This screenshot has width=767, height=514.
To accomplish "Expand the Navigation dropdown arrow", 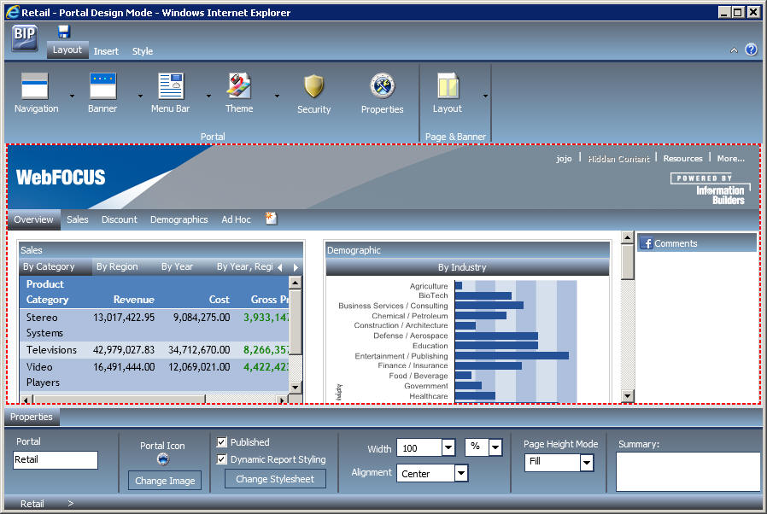I will tap(72, 96).
